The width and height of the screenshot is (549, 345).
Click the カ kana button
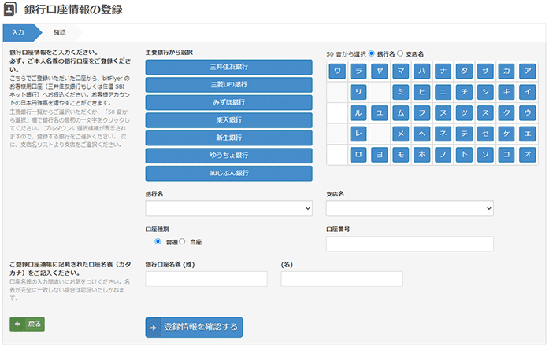[506, 71]
